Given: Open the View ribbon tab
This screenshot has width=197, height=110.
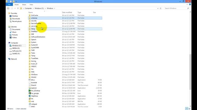Looking at the screenshot, I should [x=31, y=5].
